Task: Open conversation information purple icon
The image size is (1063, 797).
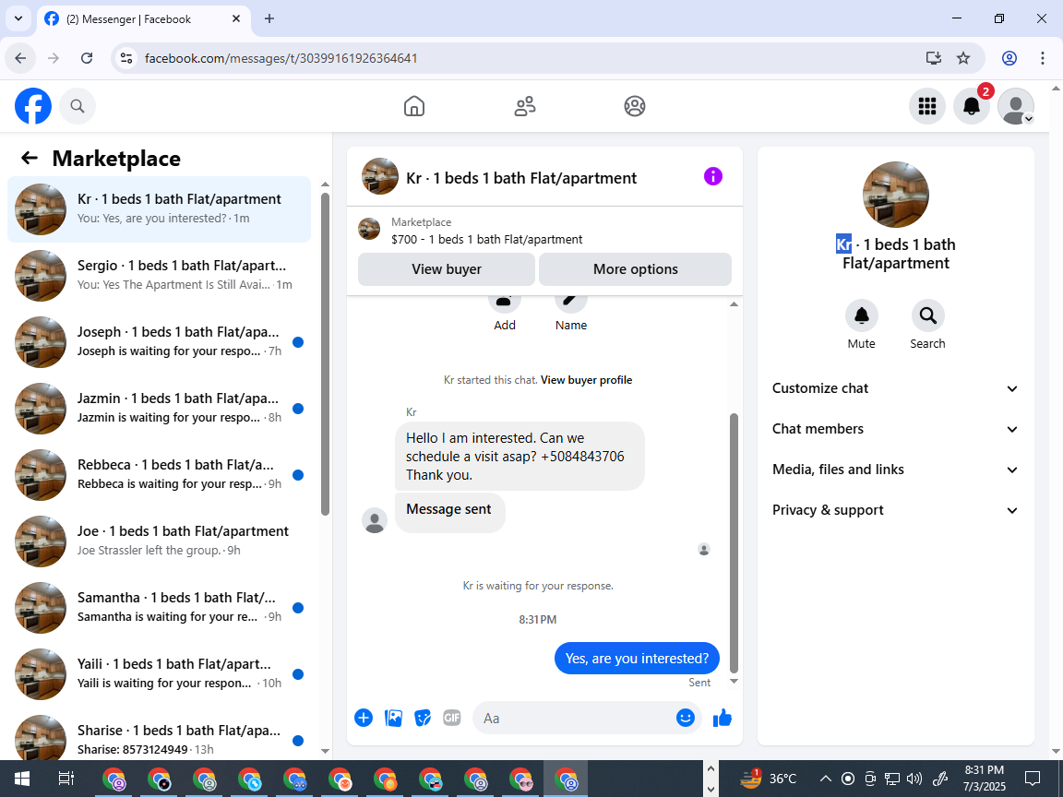Action: [x=713, y=177]
